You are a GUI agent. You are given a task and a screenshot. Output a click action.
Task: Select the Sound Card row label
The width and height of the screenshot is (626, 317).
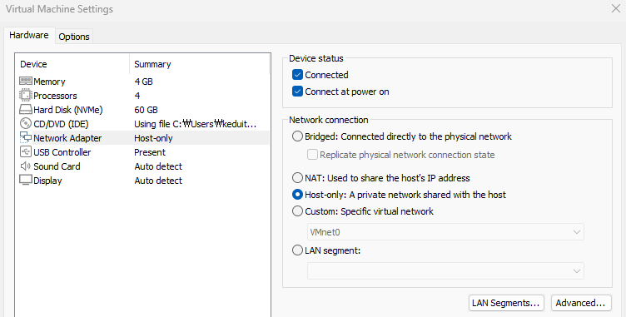click(57, 166)
